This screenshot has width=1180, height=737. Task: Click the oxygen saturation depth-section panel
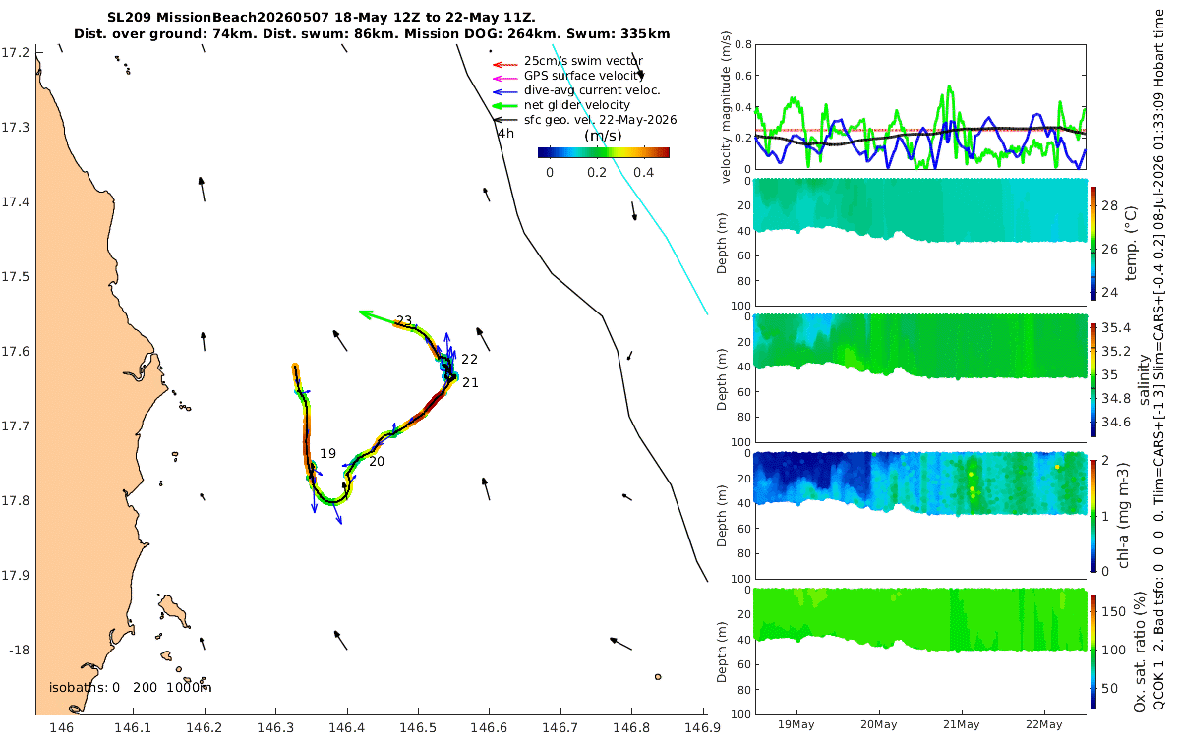click(x=919, y=650)
